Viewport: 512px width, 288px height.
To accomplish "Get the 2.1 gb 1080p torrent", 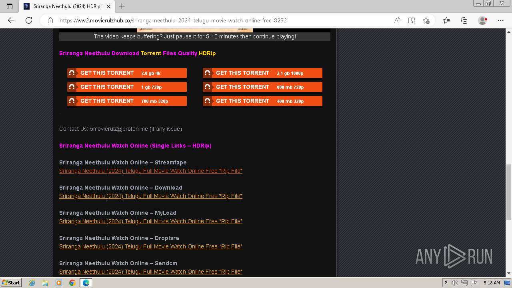I will tap(262, 73).
